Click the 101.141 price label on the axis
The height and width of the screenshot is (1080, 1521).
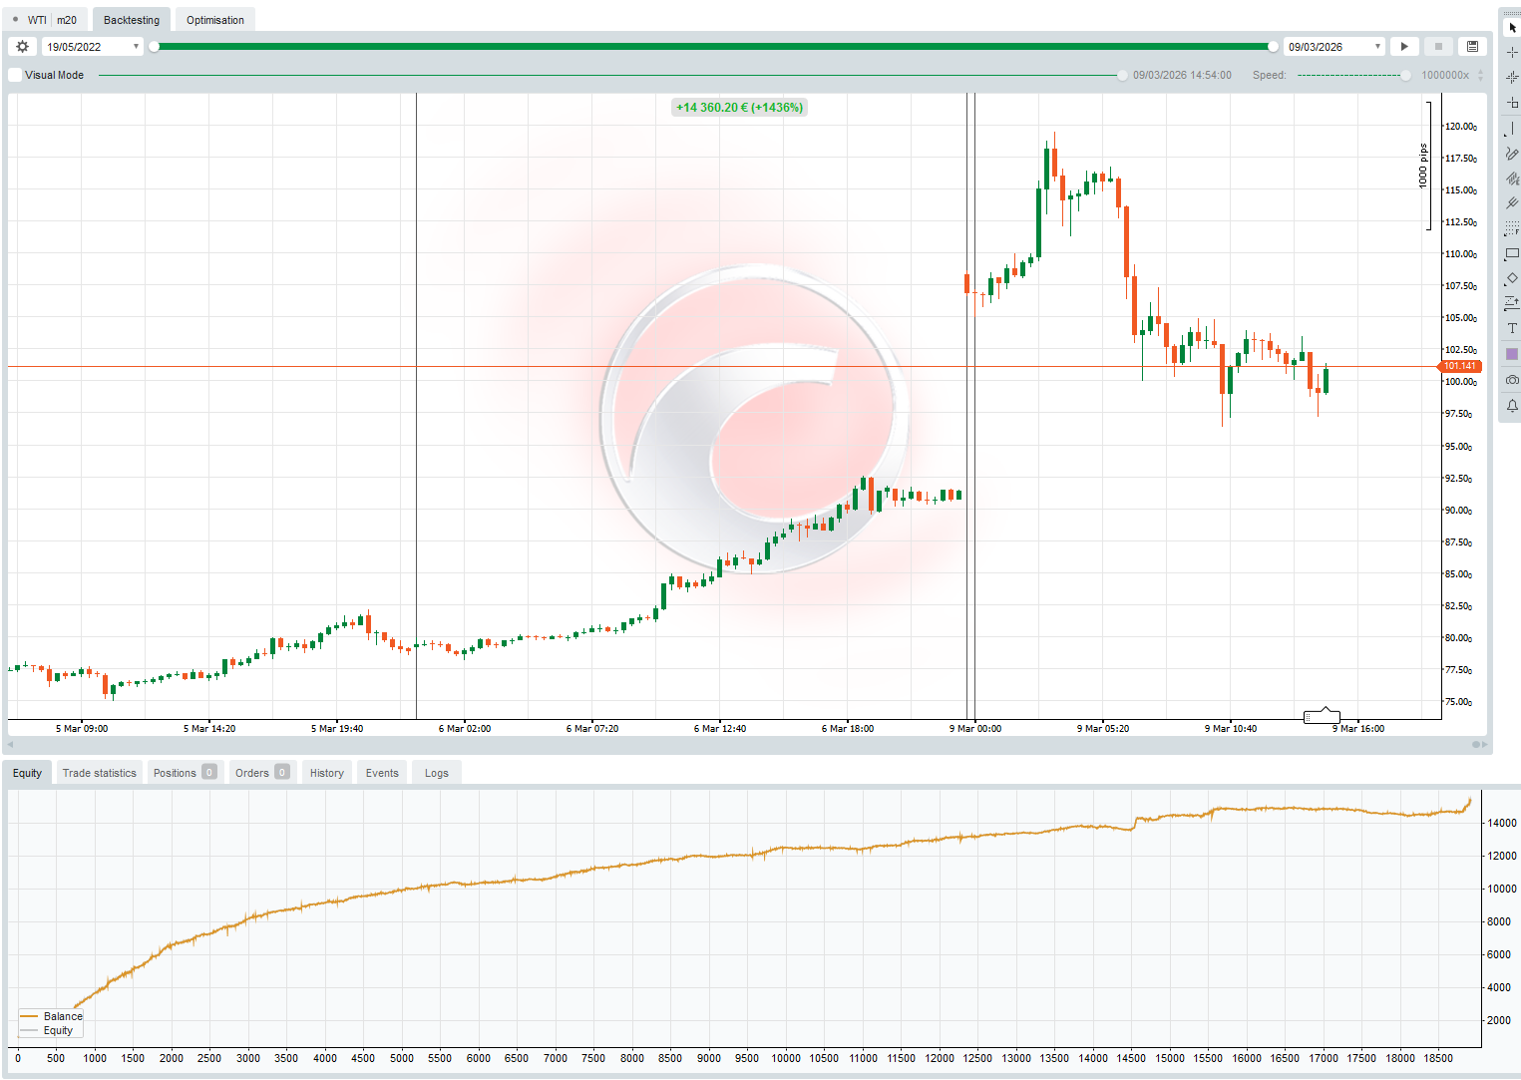(1459, 366)
